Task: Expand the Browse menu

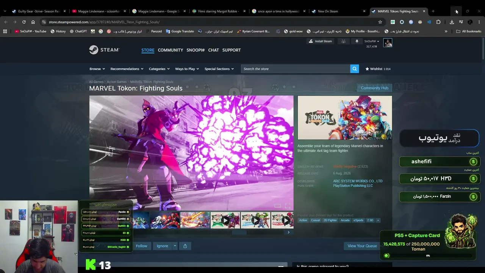Action: pyautogui.click(x=97, y=69)
